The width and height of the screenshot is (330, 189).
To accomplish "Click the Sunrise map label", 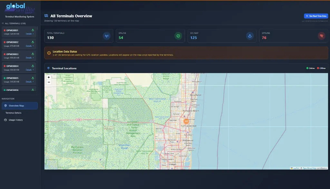I will click(173, 120).
